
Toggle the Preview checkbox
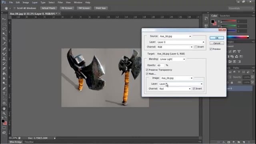click(211, 49)
